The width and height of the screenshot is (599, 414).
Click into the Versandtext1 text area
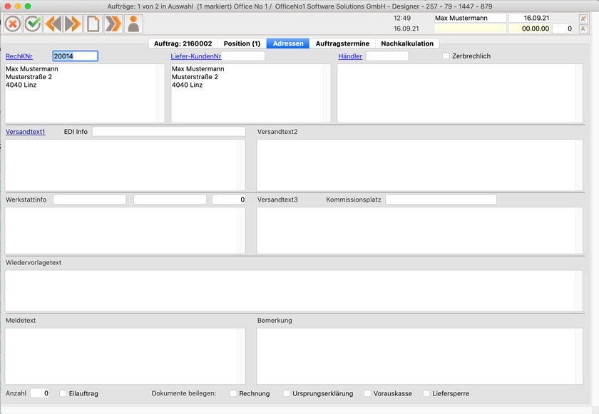pos(125,165)
